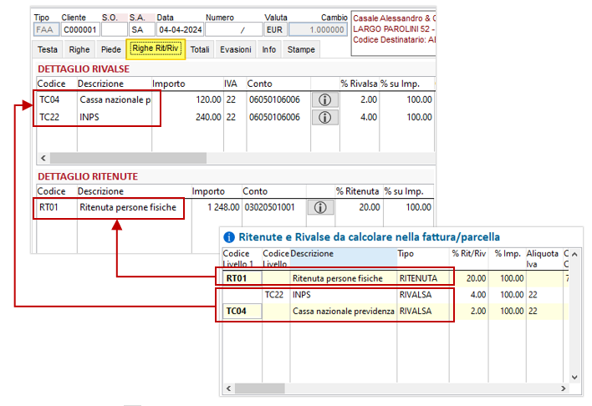Image resolution: width=592 pixels, height=406 pixels.
Task: Select TC04 code in Dettaglio Rivalse
Action: point(49,99)
